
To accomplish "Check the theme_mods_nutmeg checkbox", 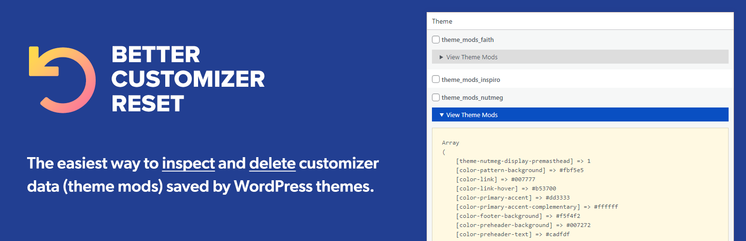I will (x=436, y=97).
